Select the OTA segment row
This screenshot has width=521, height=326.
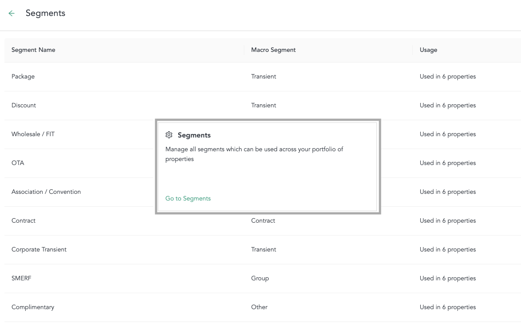(x=18, y=163)
